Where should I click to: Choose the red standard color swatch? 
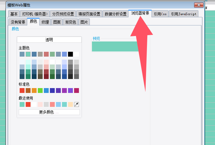click(x=22, y=91)
